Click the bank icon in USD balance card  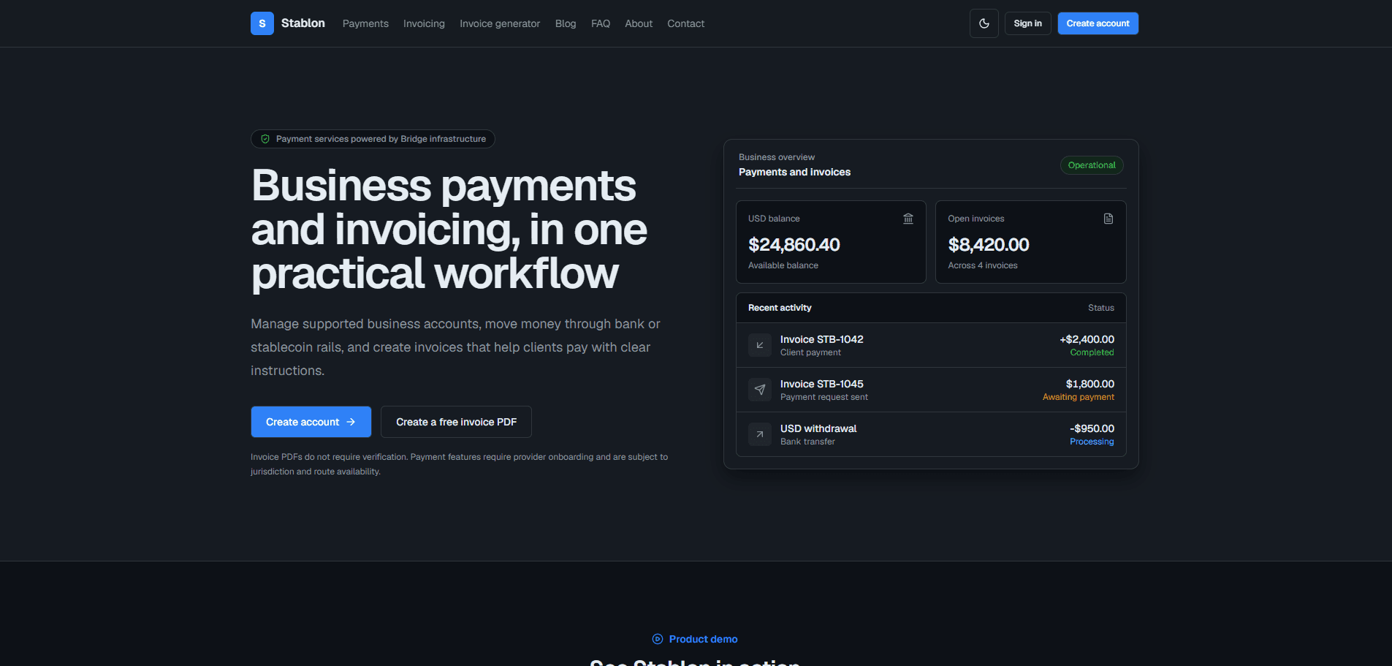pos(908,219)
